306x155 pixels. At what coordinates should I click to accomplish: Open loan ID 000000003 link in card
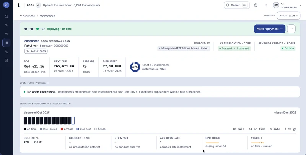coord(32,41)
